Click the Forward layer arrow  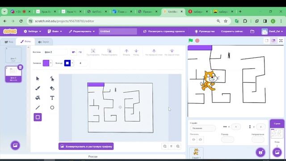click(126, 52)
